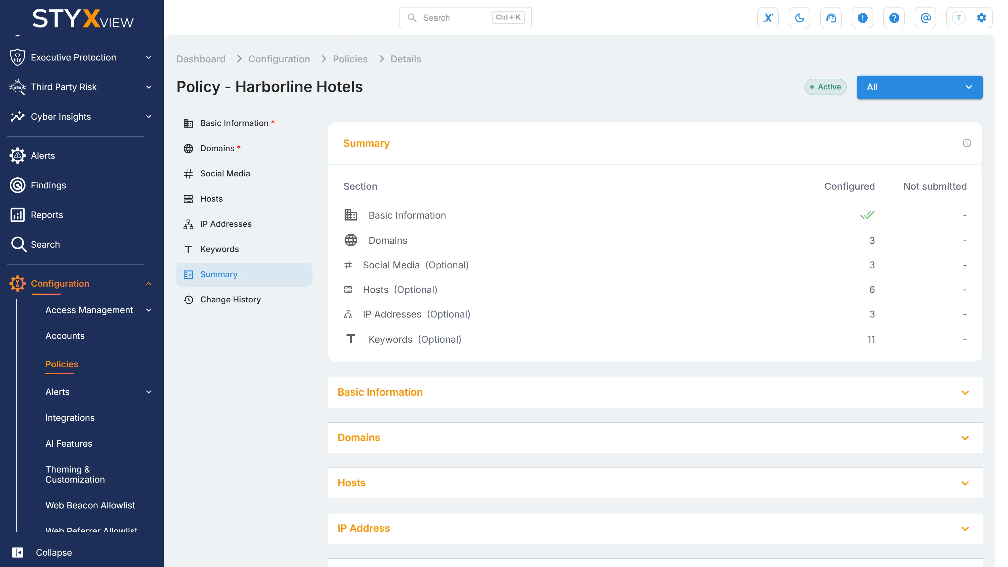Collapse the Configuration menu
The width and height of the screenshot is (1008, 567).
(80, 284)
